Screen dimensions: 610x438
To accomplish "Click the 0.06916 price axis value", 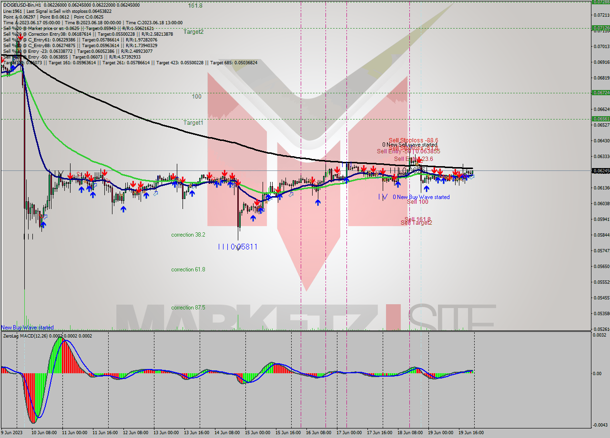I will pyautogui.click(x=602, y=62).
